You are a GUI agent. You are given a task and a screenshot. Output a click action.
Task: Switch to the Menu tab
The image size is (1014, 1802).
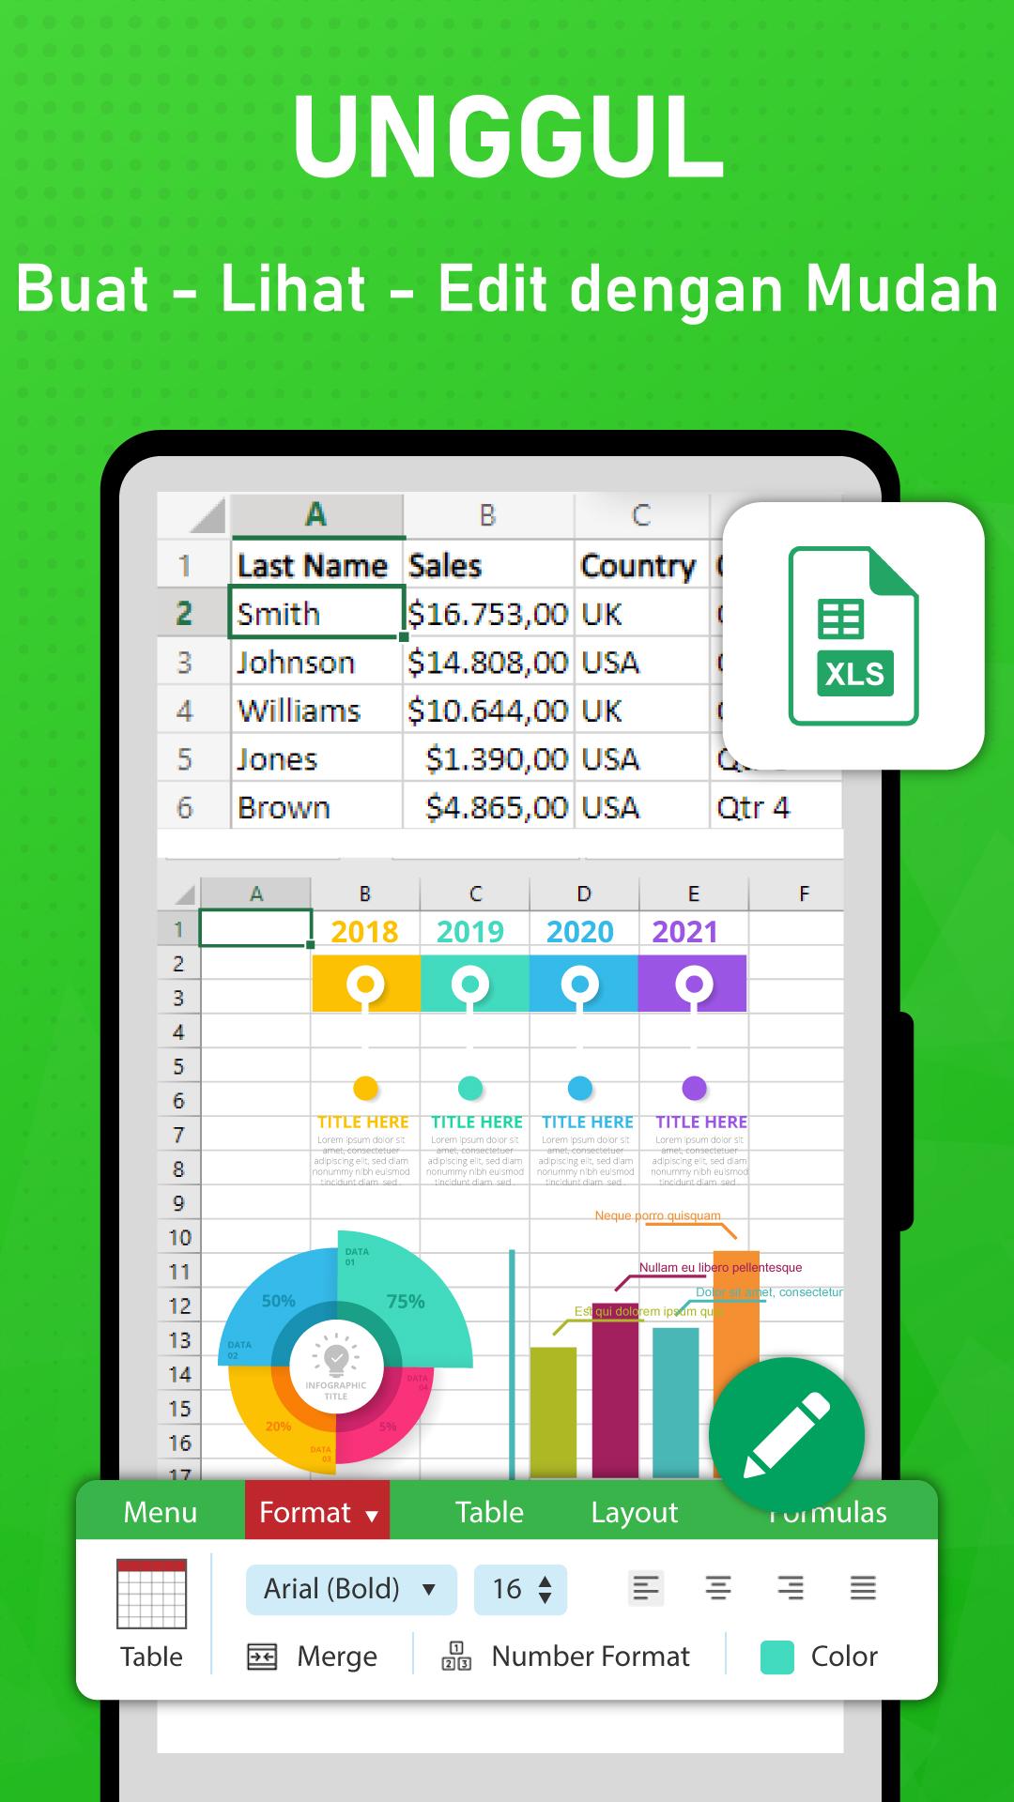pyautogui.click(x=161, y=1512)
